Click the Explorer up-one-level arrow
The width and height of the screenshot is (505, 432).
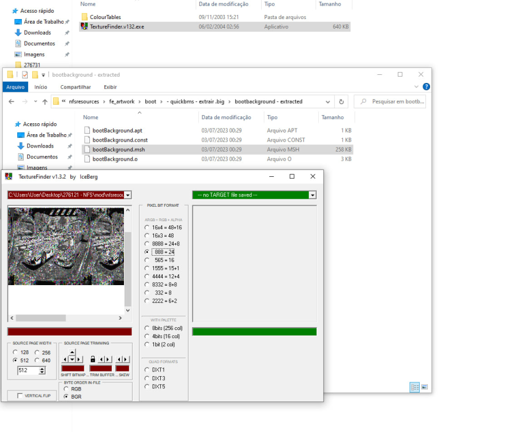coord(44,101)
